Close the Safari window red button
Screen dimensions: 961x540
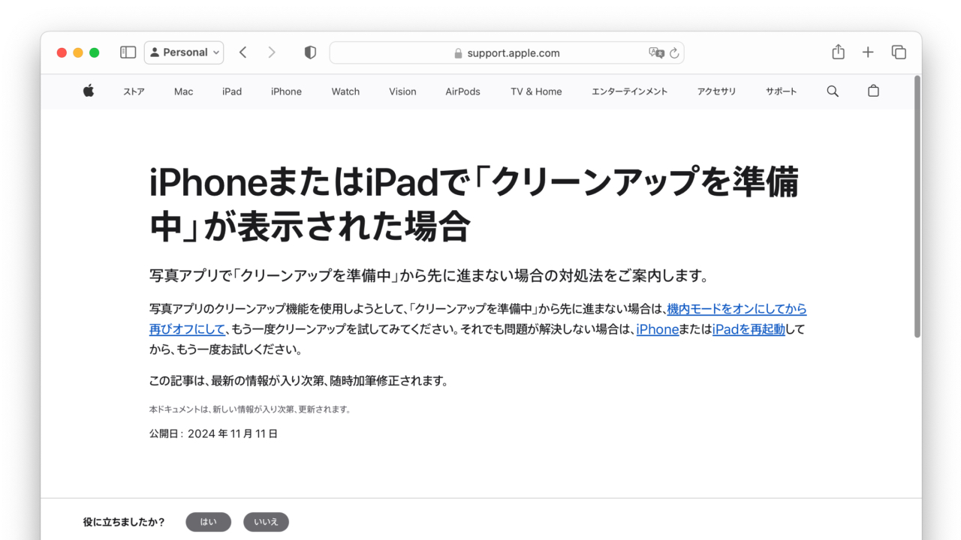[62, 52]
